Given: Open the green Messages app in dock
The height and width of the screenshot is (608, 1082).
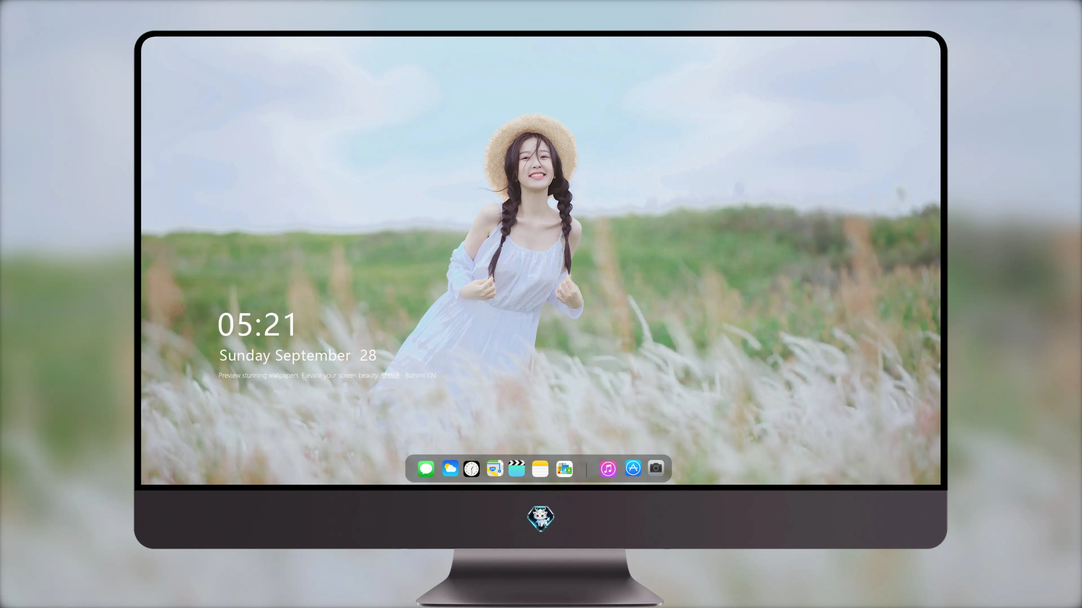Looking at the screenshot, I should 426,469.
